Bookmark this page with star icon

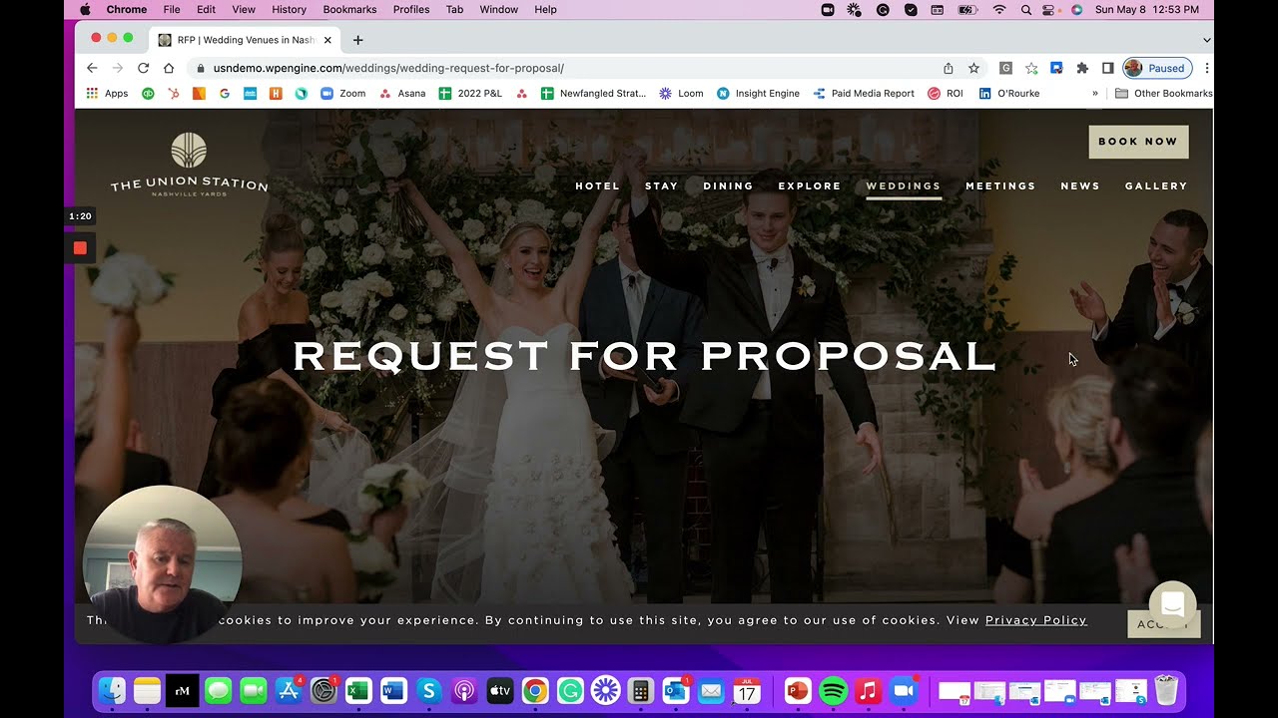coord(973,68)
